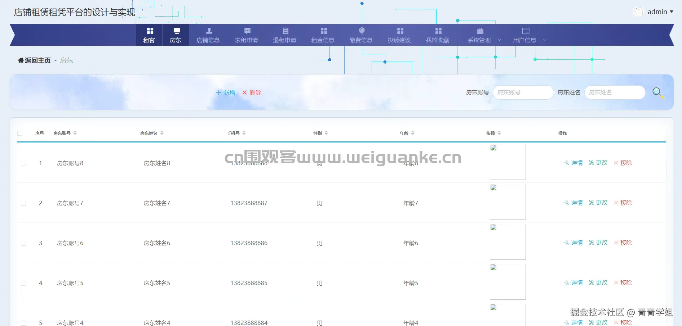Click the edit icon for 房东账号8
The width and height of the screenshot is (682, 326).
coord(591,163)
